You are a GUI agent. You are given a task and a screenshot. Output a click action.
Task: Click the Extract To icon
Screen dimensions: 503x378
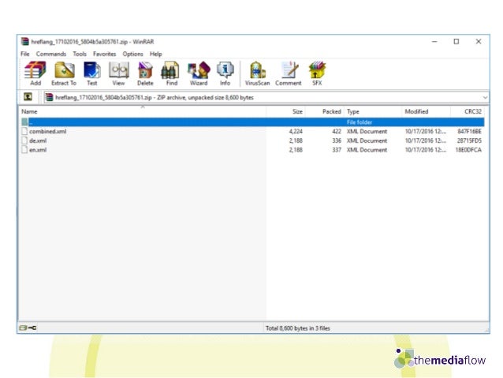[x=64, y=73]
